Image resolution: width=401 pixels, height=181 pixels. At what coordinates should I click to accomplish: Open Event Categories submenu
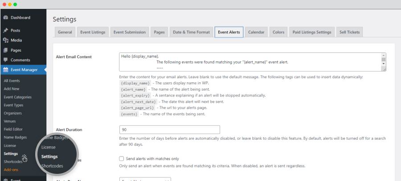pyautogui.click(x=18, y=97)
